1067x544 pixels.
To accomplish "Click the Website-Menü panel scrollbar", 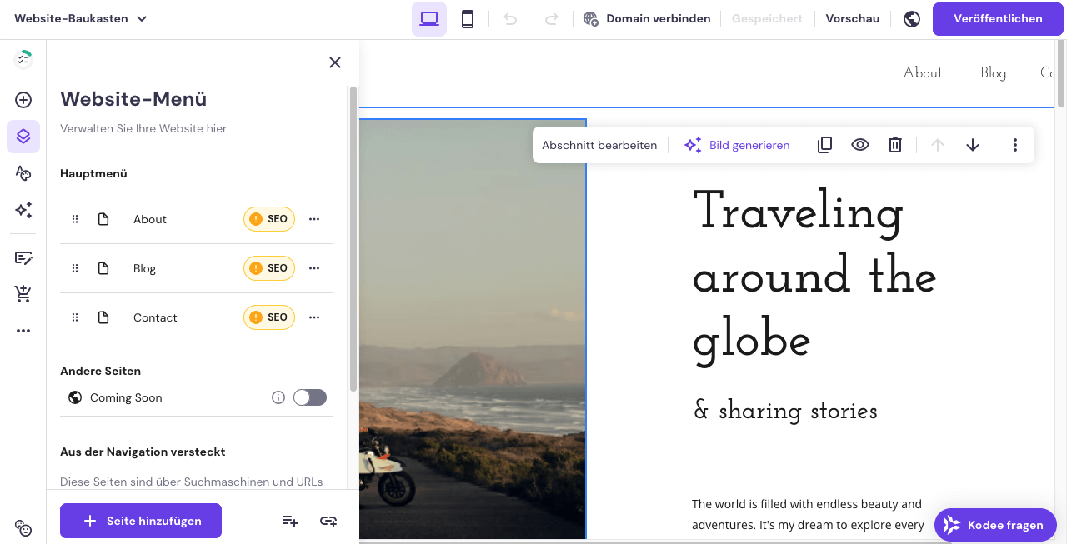I will pyautogui.click(x=353, y=239).
